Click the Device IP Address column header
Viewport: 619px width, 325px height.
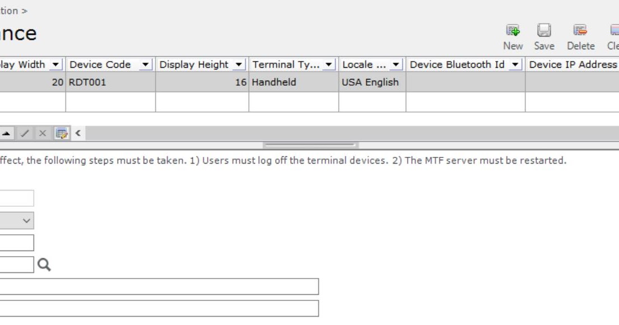pos(571,64)
